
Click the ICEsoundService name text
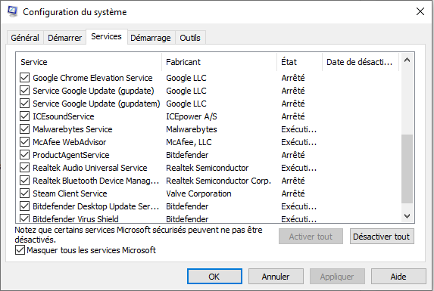point(64,116)
